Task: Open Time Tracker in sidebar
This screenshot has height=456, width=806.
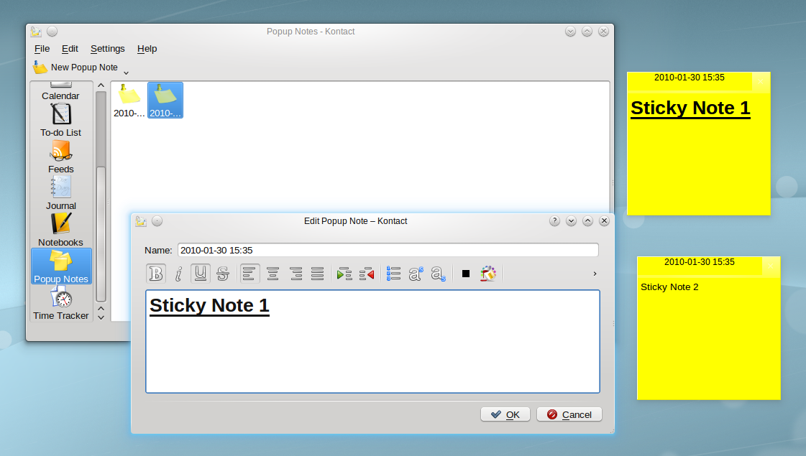Action: [60, 303]
